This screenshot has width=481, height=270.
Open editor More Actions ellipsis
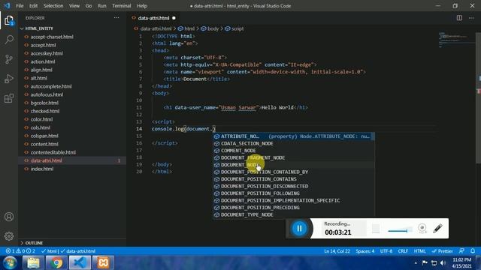click(471, 18)
